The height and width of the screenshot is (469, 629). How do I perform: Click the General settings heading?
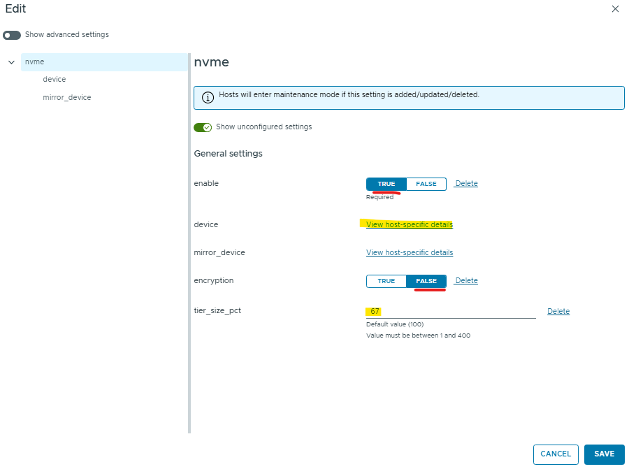pyautogui.click(x=228, y=154)
